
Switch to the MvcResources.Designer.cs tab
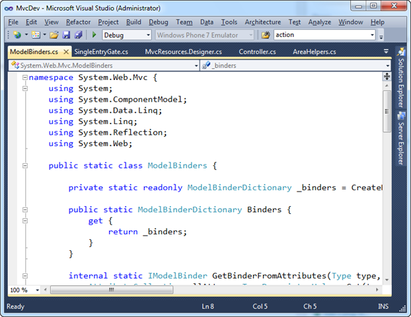click(x=183, y=52)
